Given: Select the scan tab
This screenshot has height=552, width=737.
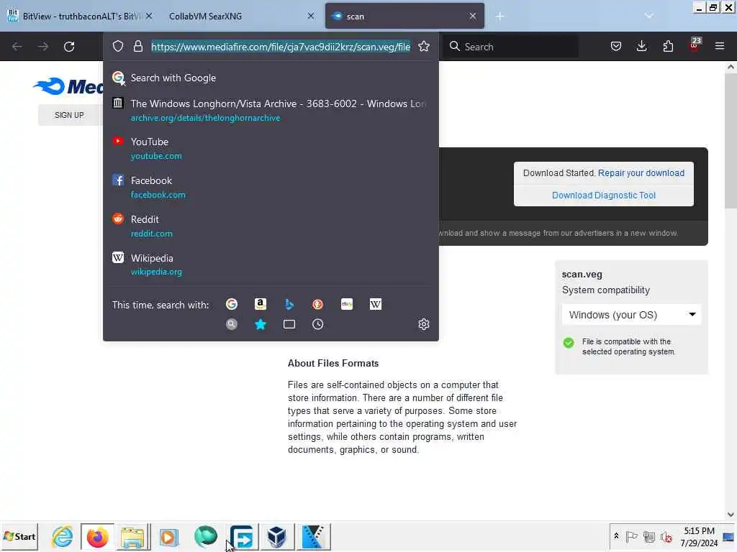Looking at the screenshot, I should point(404,16).
